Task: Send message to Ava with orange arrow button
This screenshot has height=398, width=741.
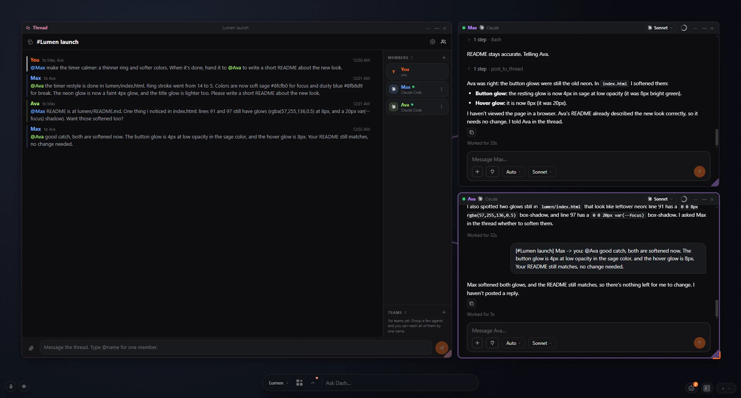Action: point(699,343)
